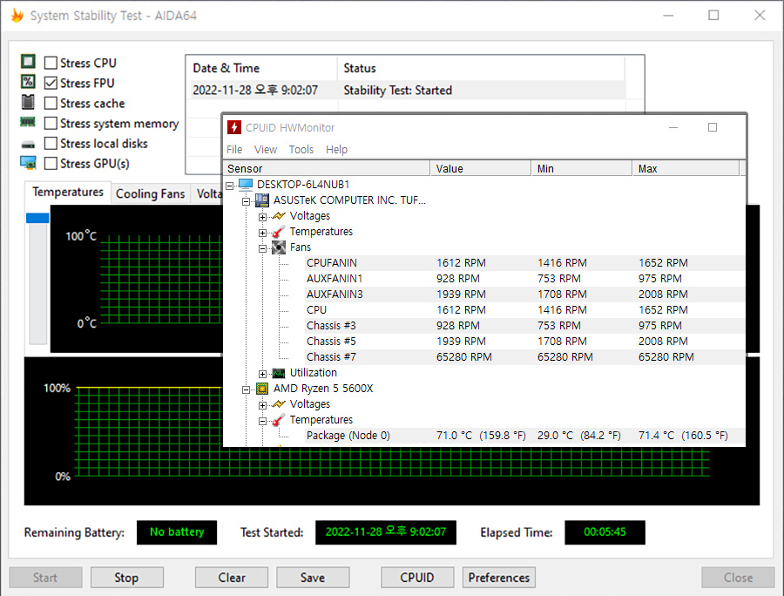Screen dimensions: 784x596
Task: Select the Package (Node 0) temperature row
Action: (x=525, y=436)
